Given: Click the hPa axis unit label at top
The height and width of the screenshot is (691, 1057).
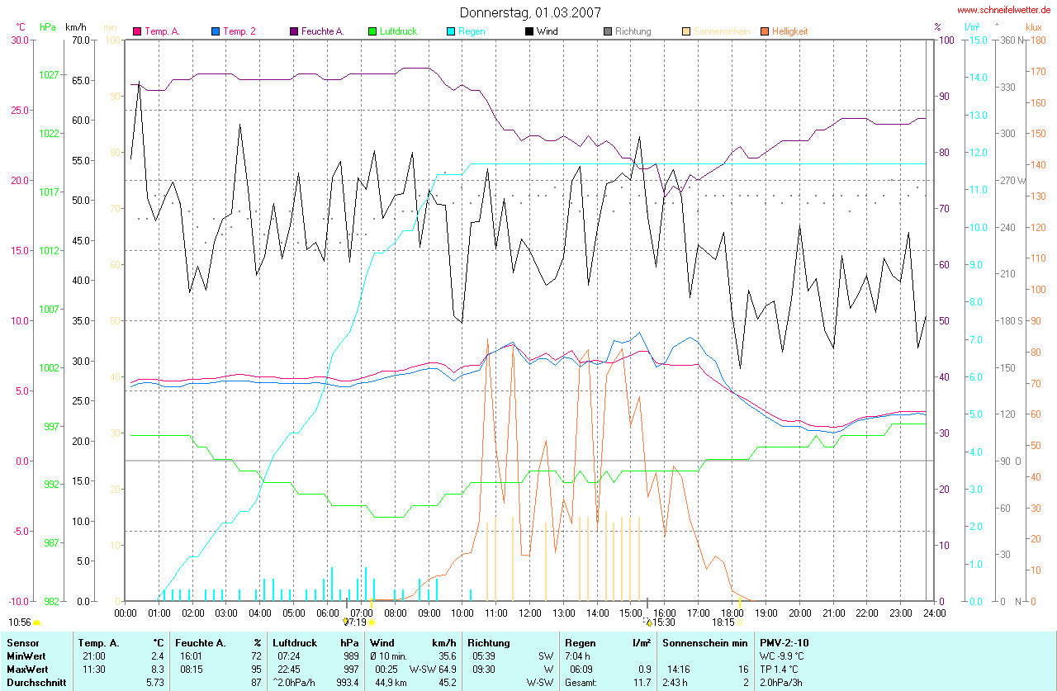Looking at the screenshot, I should (x=48, y=27).
